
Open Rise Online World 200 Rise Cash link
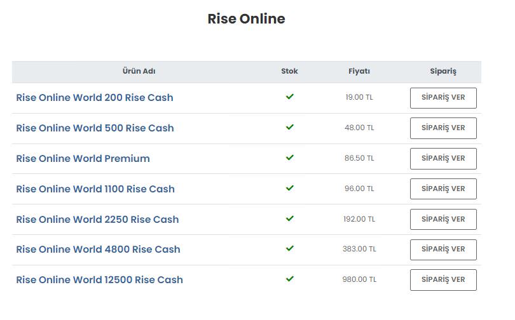pos(94,98)
